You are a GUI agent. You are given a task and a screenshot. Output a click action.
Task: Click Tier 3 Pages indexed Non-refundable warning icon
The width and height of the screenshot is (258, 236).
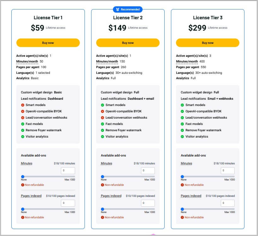tap(182, 217)
